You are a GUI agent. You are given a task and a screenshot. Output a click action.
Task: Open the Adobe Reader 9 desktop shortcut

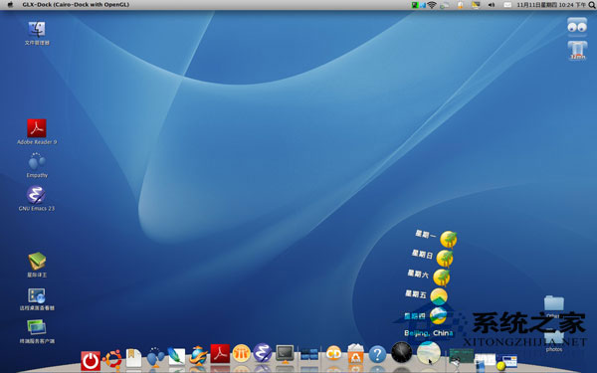[x=37, y=131]
